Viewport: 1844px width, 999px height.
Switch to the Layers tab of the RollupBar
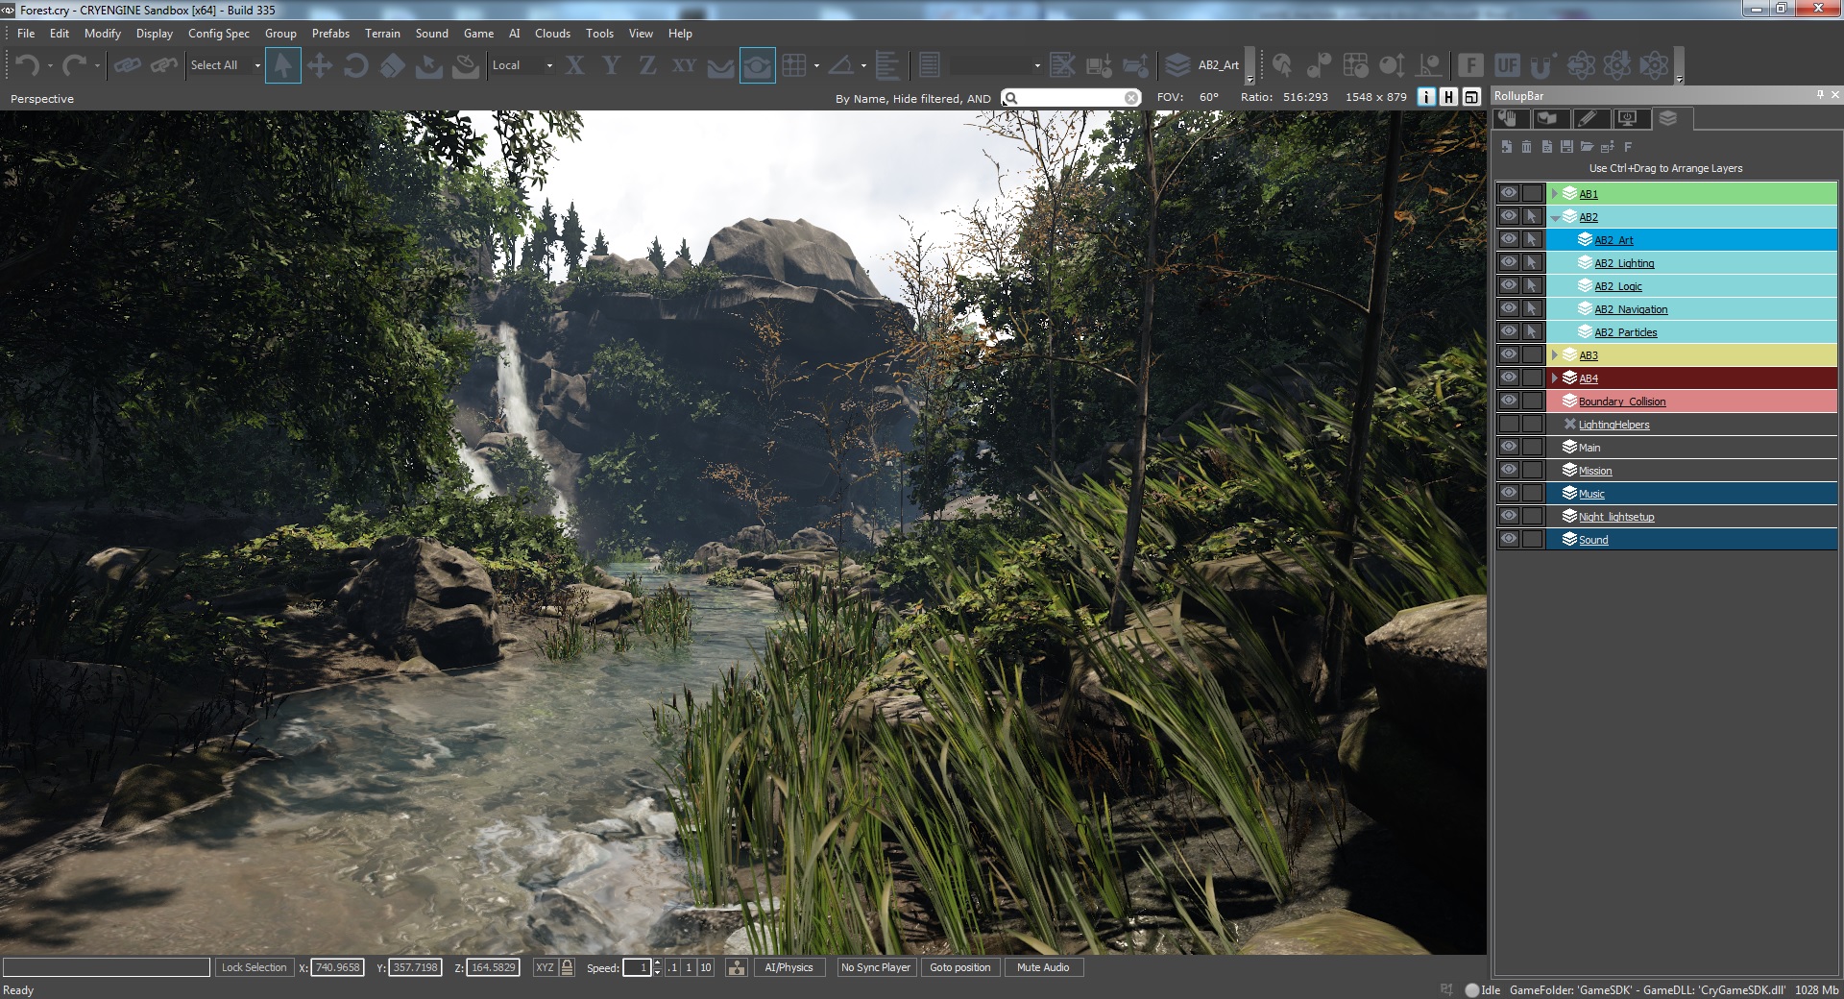[1668, 119]
